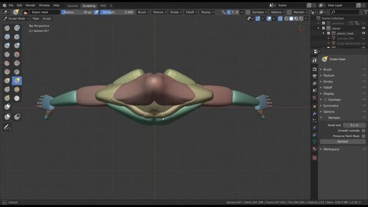Enable Preserve Paint Mask checkbox

[363, 136]
